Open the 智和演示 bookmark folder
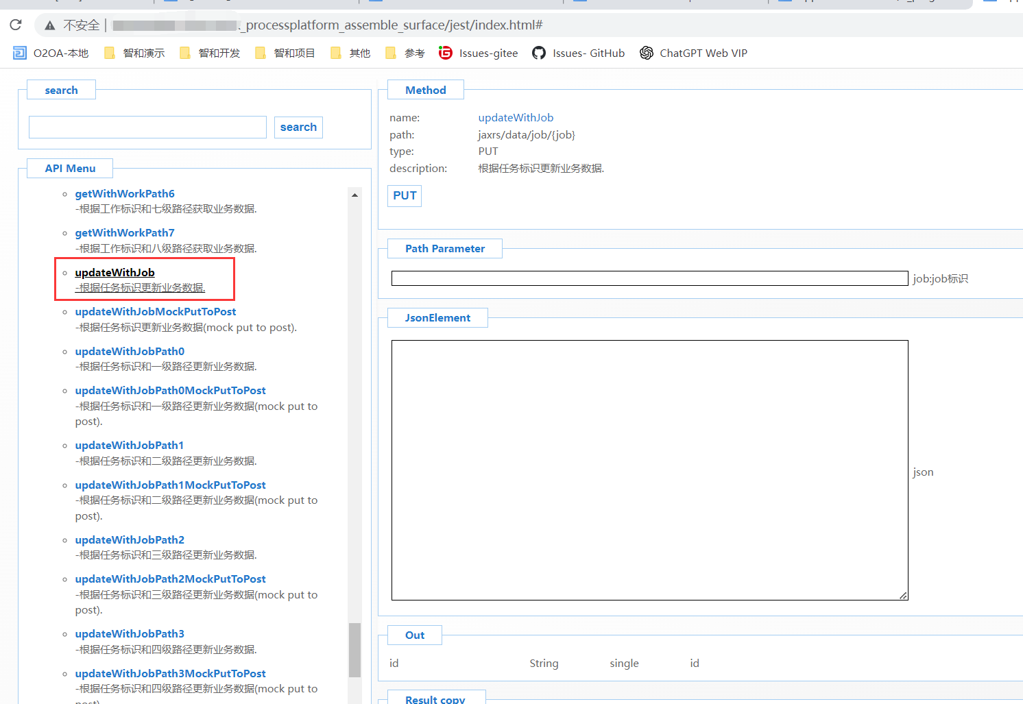Screen dimensions: 1023x704 [135, 53]
